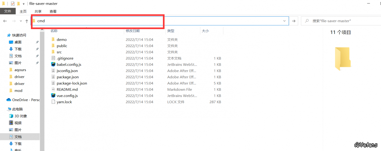
Task: Switch to the 主页 ribbon tab
Action: tap(23, 11)
